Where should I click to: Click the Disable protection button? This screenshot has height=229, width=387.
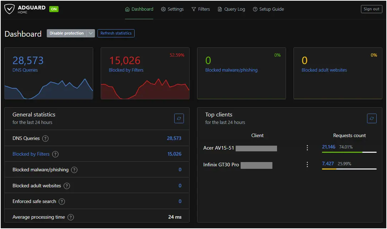coord(67,33)
